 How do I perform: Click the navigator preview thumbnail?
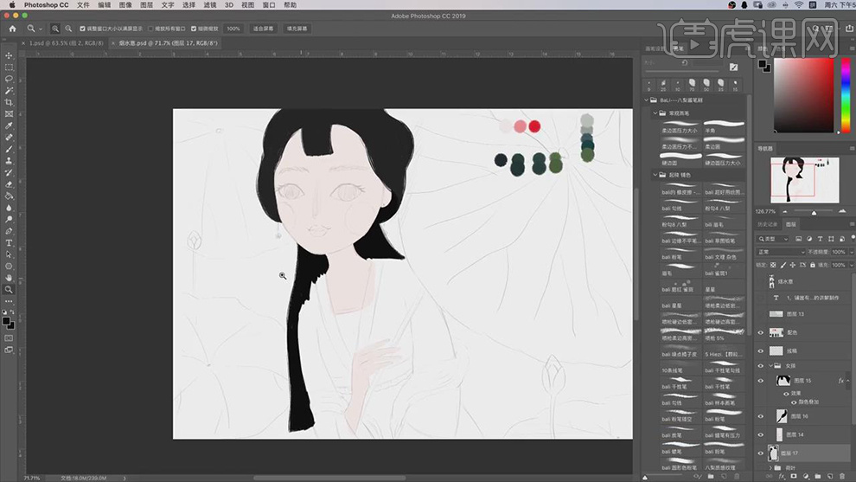(805, 180)
